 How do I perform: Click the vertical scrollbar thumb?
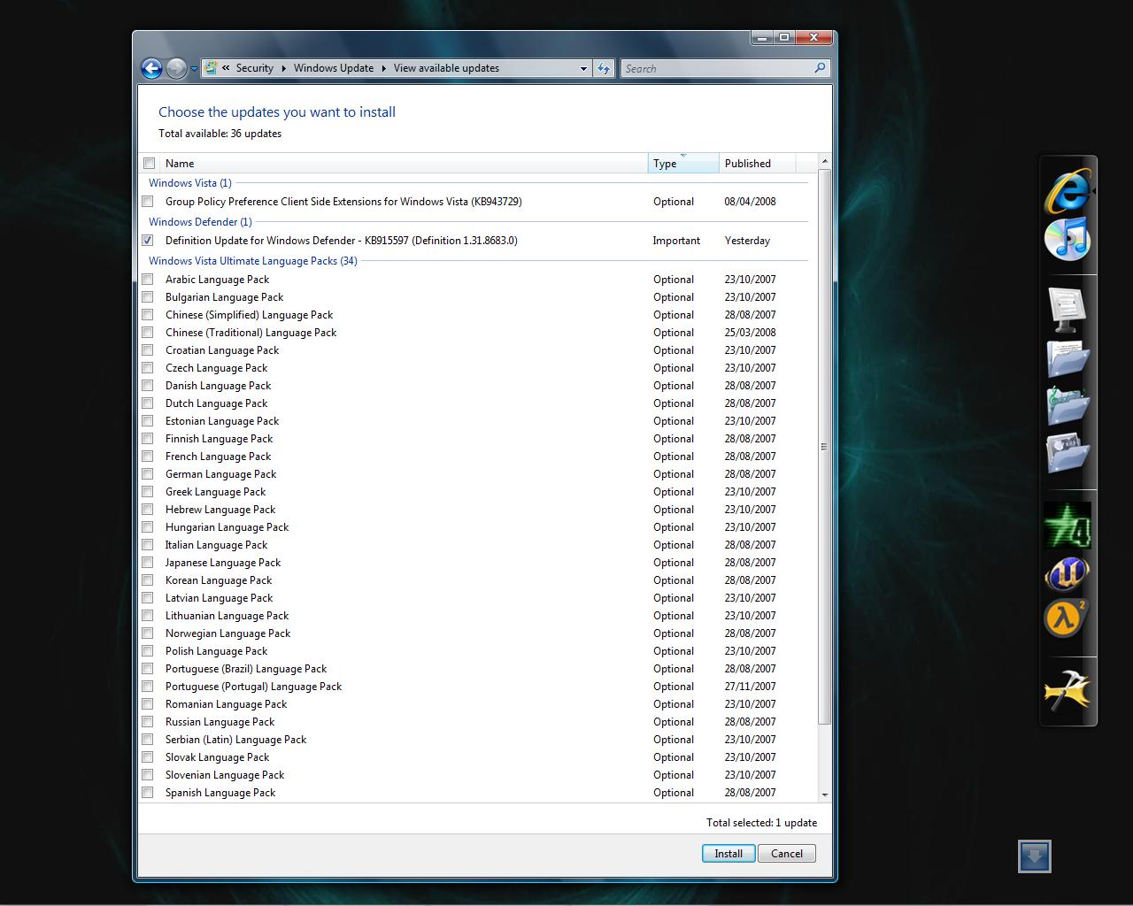pos(825,447)
